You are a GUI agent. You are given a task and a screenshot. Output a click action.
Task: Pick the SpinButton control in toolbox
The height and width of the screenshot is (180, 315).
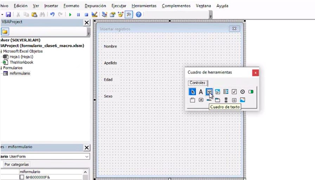[234, 100]
